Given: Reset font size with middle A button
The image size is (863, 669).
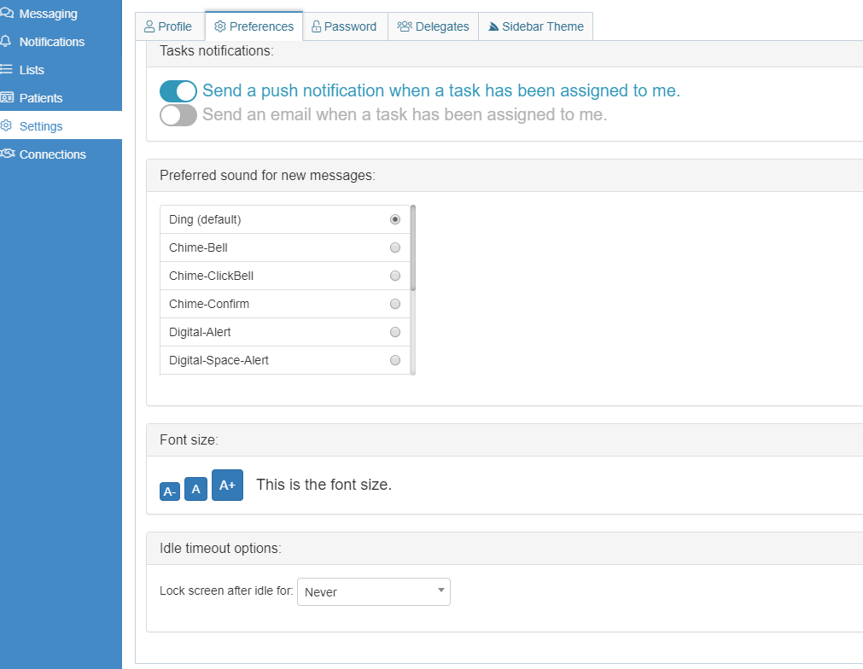Looking at the screenshot, I should pos(195,489).
